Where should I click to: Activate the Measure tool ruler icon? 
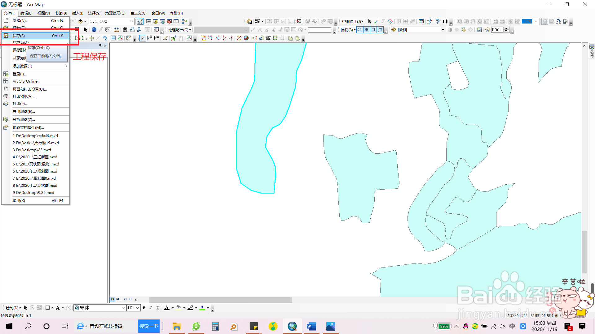click(117, 30)
